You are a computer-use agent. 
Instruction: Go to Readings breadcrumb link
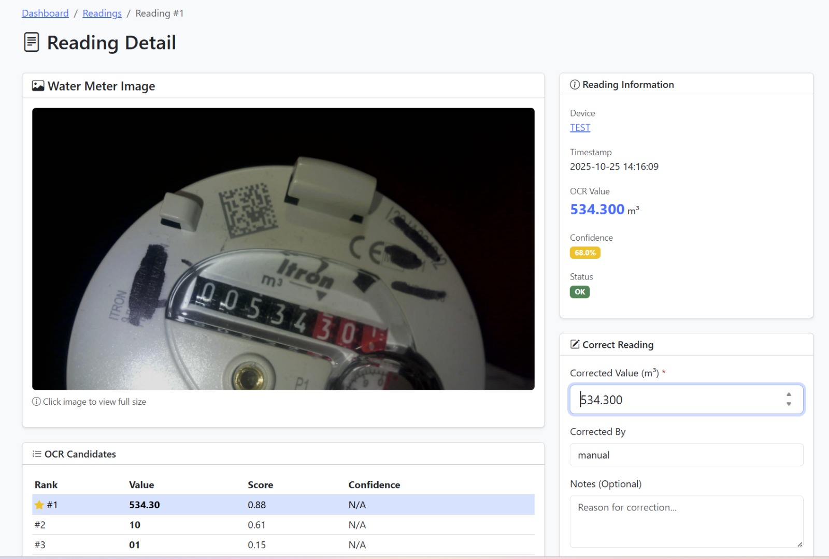pos(102,13)
